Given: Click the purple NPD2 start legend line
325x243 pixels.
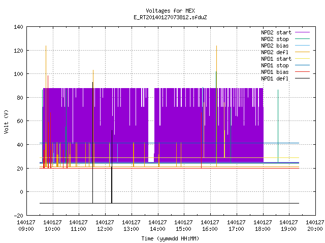Looking at the screenshot, I should coord(302,32).
